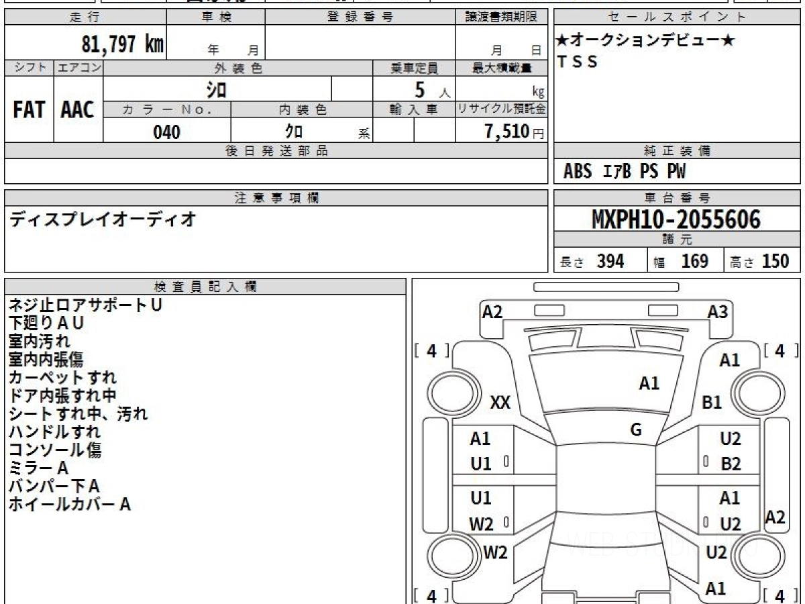Select the length value 長さ 394
Image resolution: width=805 pixels, height=604 pixels.
click(592, 261)
